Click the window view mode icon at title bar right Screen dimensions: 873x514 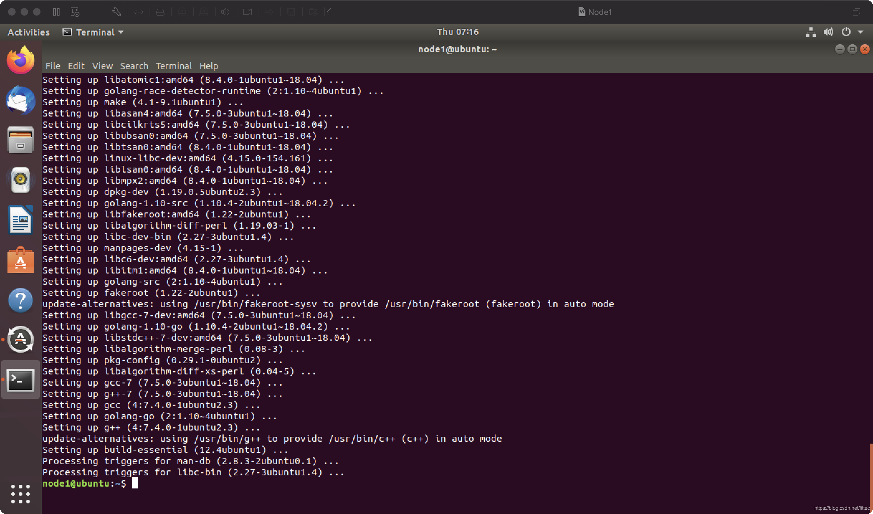click(x=856, y=12)
